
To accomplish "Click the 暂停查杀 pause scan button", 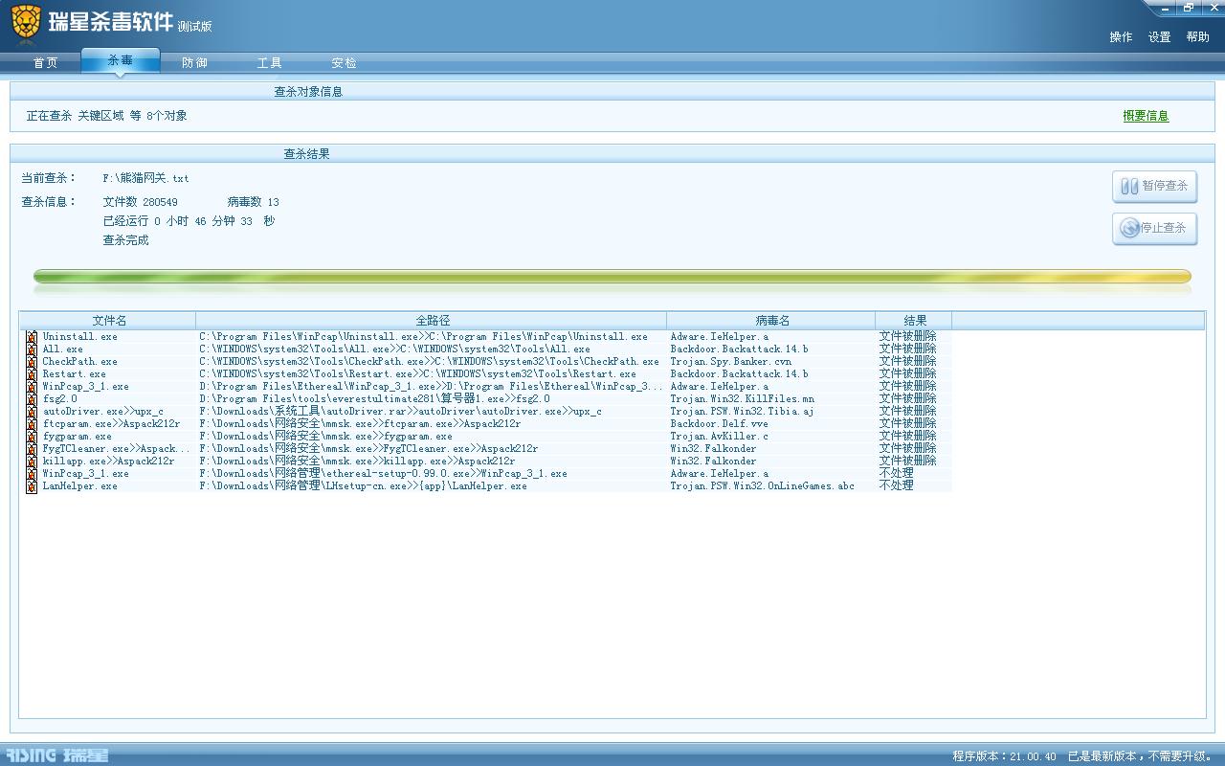I will 1154,187.
